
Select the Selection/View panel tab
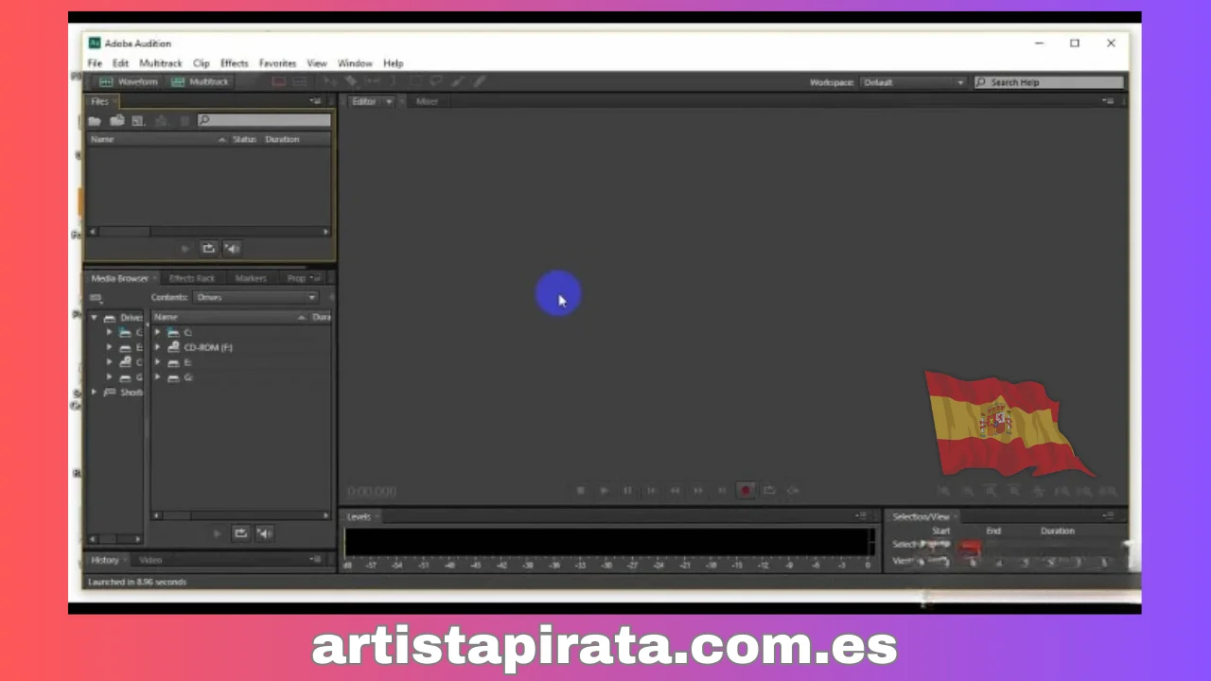(921, 516)
